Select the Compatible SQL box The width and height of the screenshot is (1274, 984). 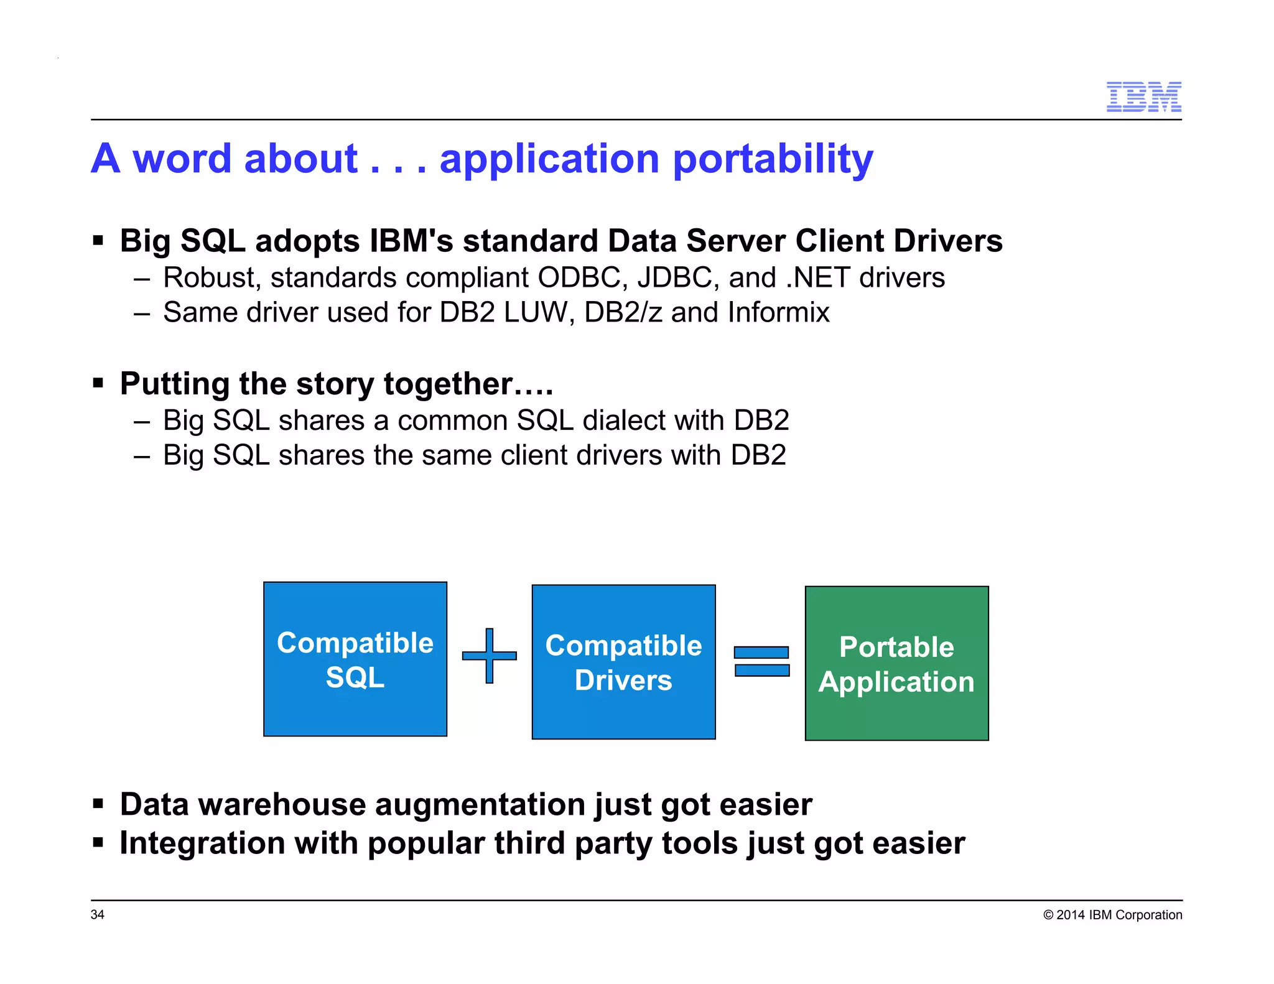click(x=355, y=659)
